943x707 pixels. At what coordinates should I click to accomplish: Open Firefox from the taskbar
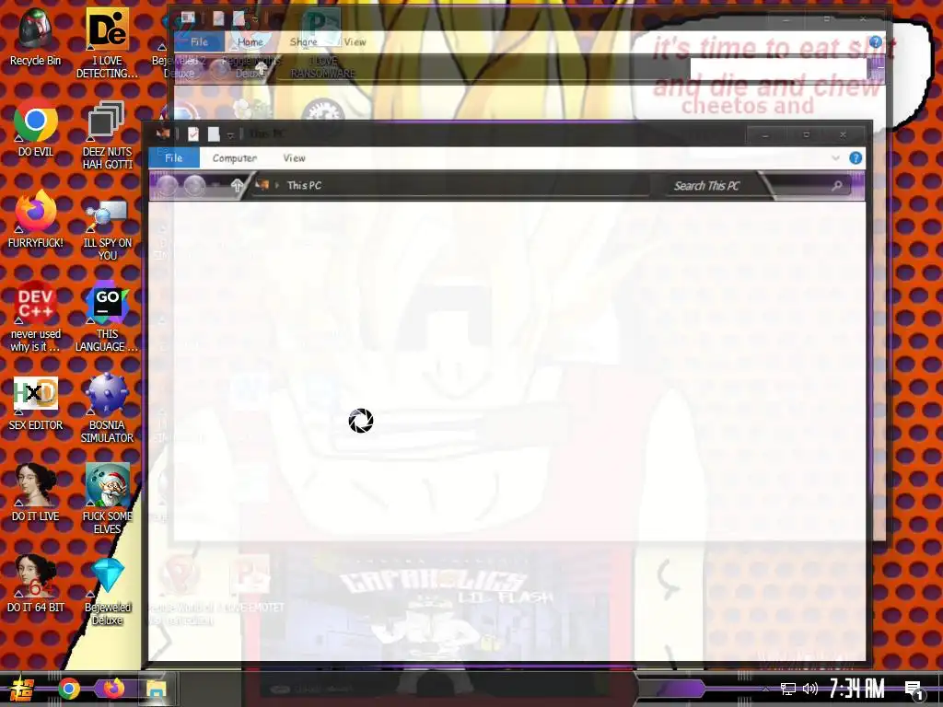tap(113, 689)
